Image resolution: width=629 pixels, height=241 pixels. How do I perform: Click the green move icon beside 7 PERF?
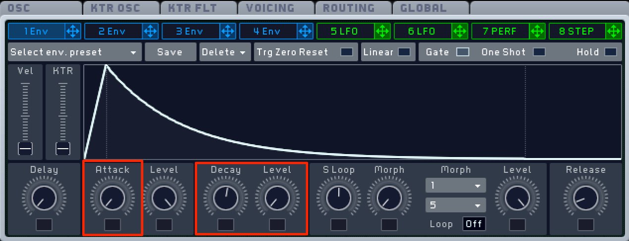[x=537, y=32]
